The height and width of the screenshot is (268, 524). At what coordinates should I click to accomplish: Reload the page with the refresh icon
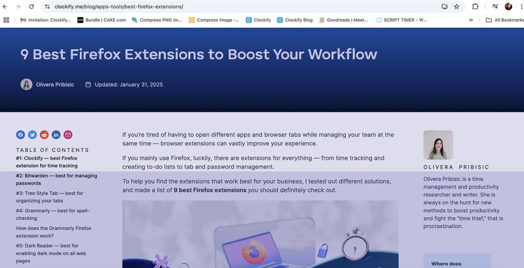32,6
